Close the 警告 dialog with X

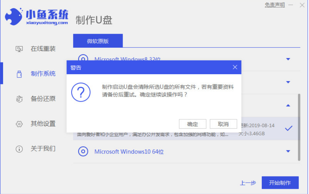point(235,67)
